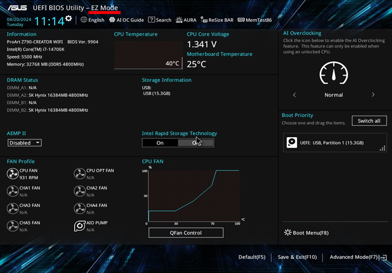Click the ReSize BAR option
This screenshot has width=392, height=273.
point(217,20)
